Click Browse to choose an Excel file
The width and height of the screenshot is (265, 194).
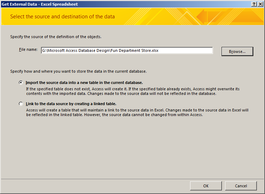point(237,51)
